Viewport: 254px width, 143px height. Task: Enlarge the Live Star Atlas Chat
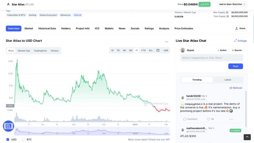click(x=240, y=41)
